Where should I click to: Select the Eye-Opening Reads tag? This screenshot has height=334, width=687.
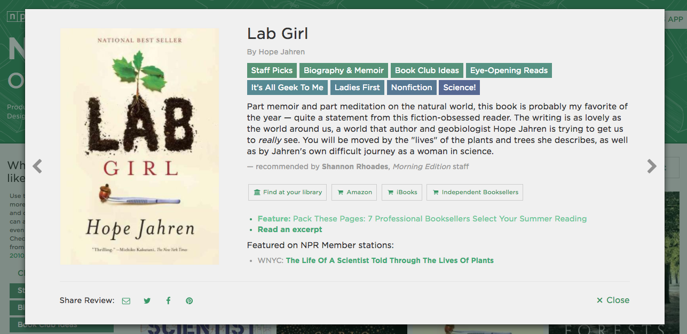(509, 70)
